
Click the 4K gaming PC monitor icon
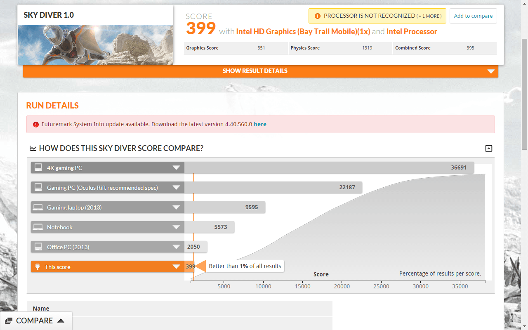click(38, 167)
